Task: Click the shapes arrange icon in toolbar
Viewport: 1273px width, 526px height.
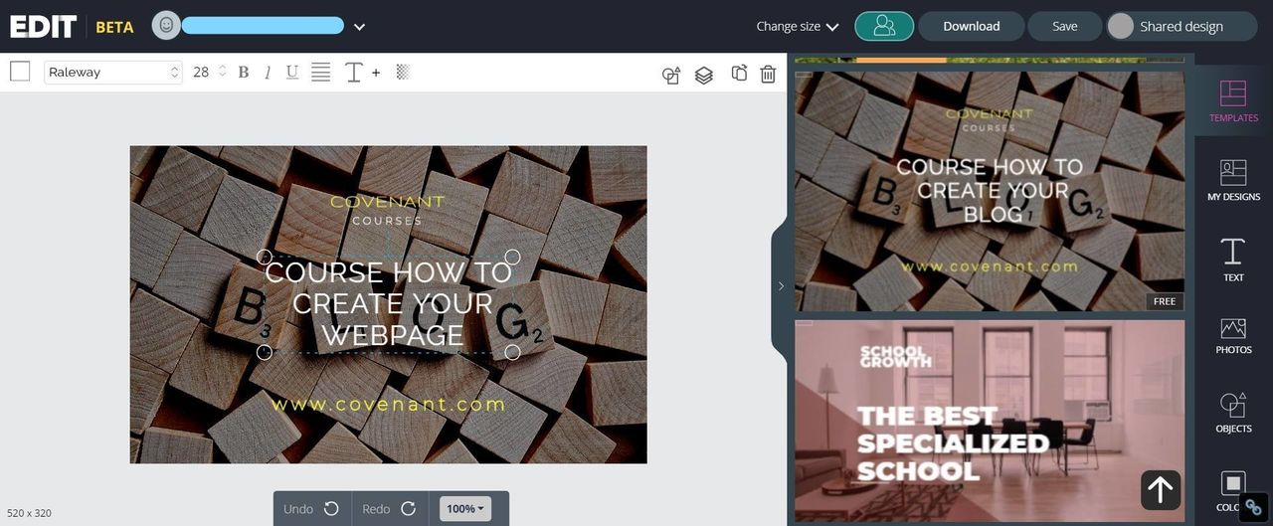Action: [x=671, y=75]
